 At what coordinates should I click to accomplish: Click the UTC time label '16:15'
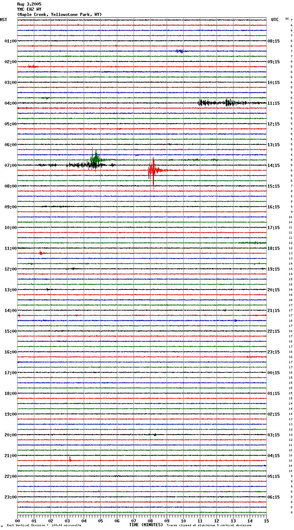click(274, 207)
